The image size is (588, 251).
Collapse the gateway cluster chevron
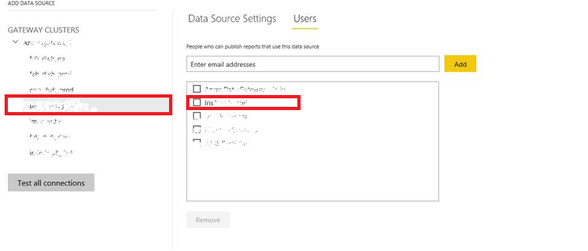pos(15,42)
